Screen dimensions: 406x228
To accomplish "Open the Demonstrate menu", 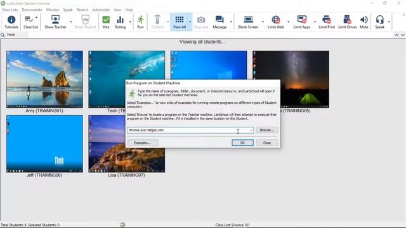I will pyautogui.click(x=32, y=10).
